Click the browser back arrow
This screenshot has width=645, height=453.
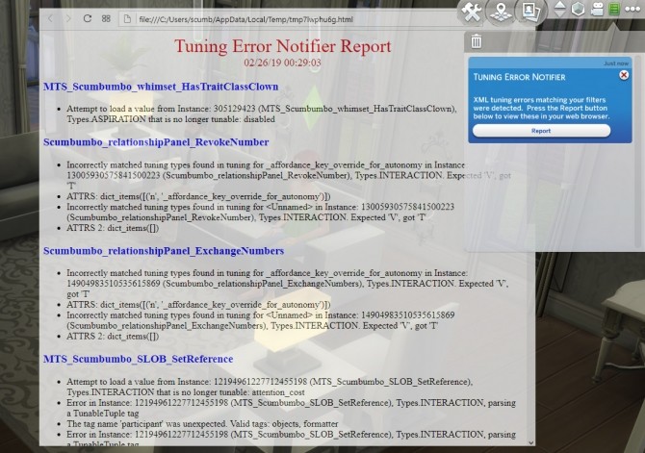[51, 18]
